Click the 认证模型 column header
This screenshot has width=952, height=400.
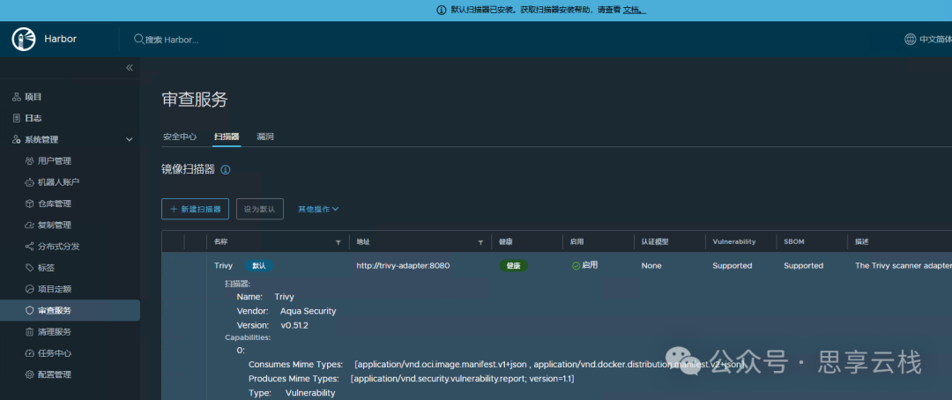pos(655,241)
